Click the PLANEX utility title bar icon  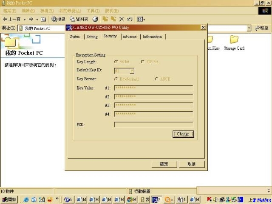[69, 27]
